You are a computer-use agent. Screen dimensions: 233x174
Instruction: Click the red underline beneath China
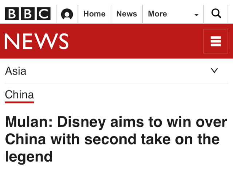19,102
